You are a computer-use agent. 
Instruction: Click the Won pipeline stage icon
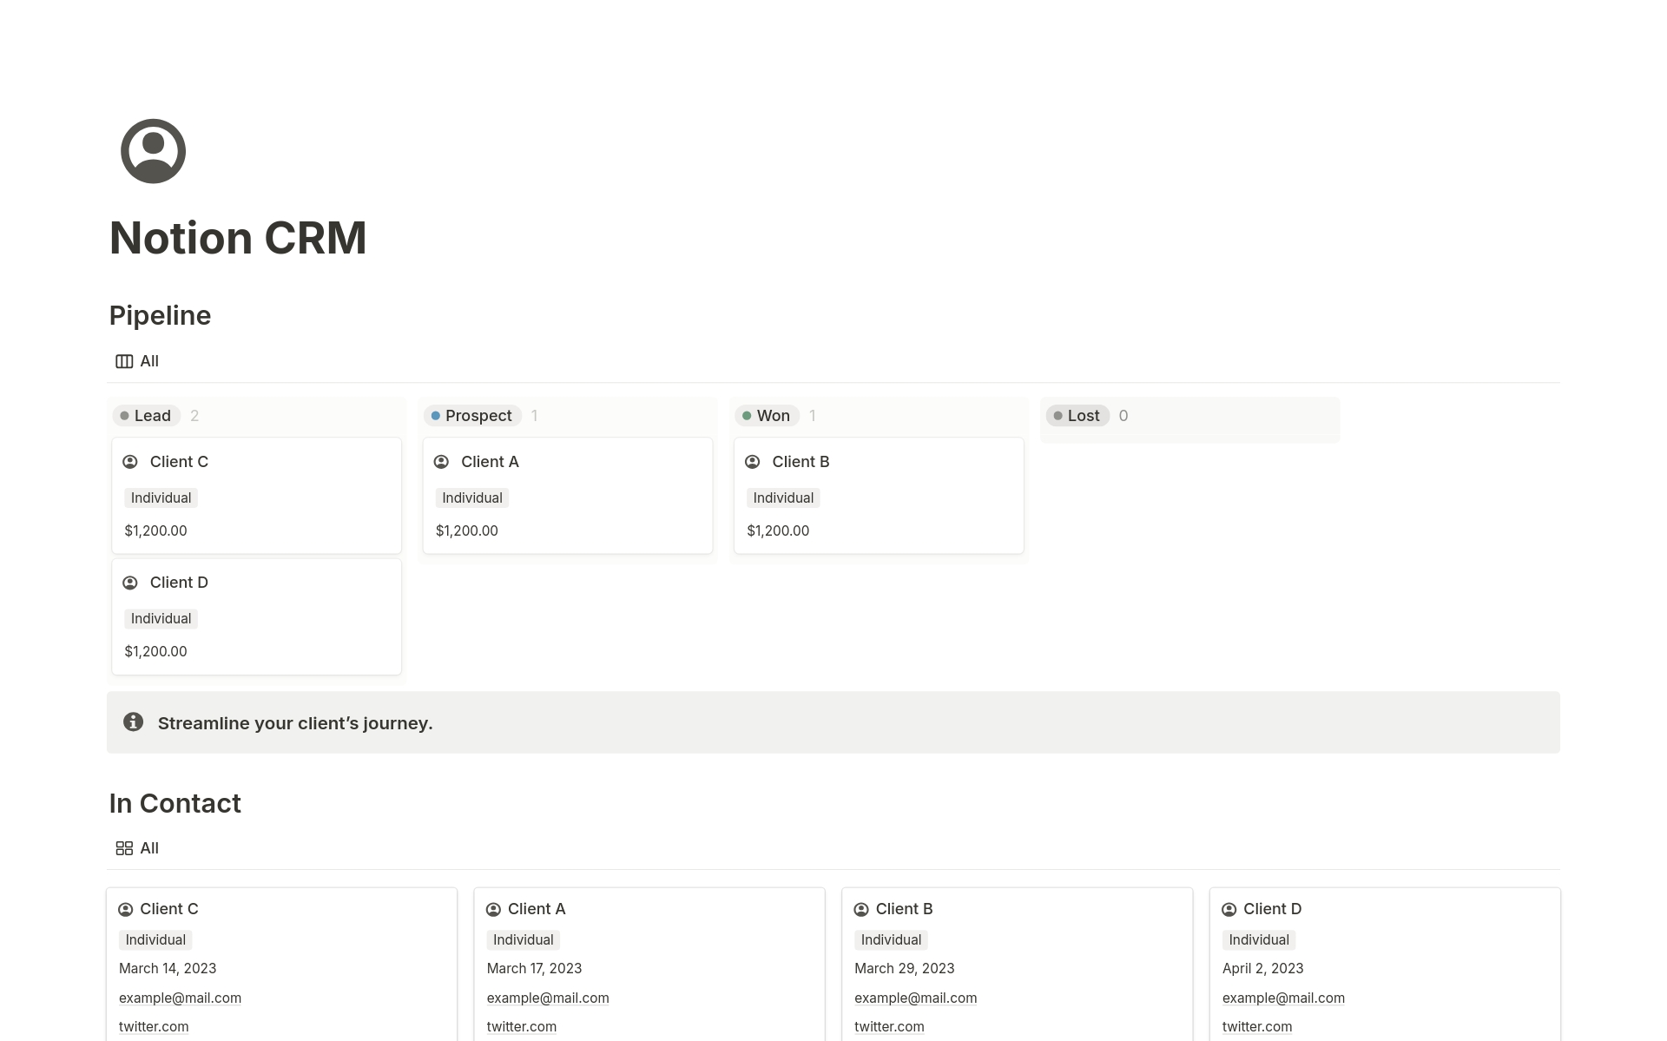coord(748,415)
